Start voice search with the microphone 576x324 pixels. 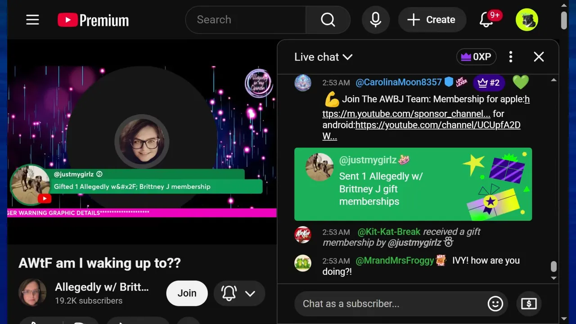click(x=375, y=20)
